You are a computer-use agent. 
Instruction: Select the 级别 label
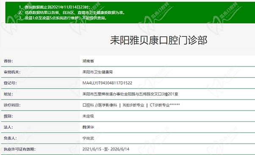point(8,116)
